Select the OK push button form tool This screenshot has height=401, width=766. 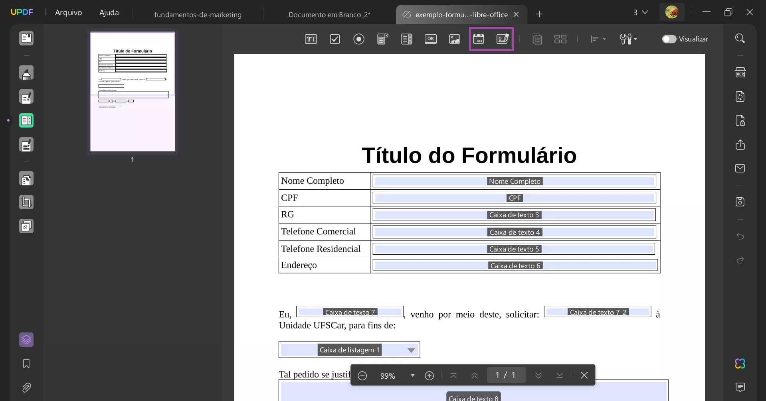[431, 39]
